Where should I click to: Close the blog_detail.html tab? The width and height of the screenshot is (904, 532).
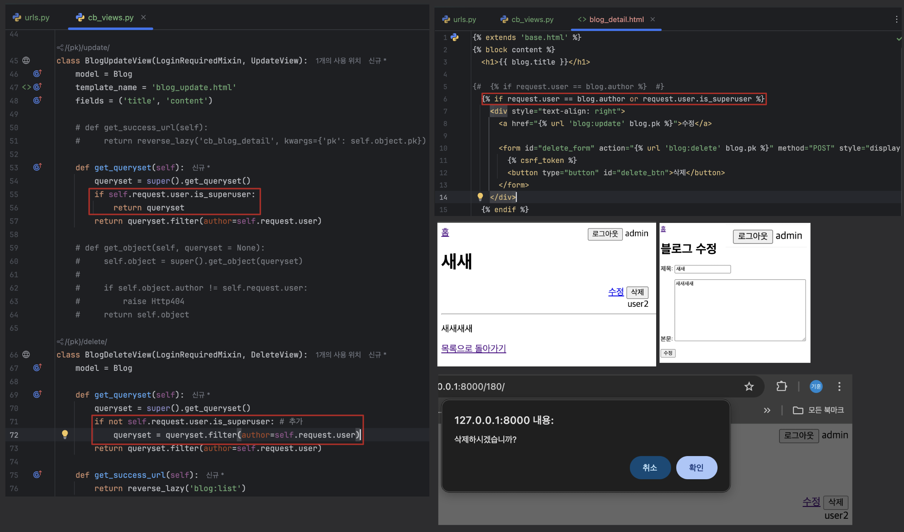tap(653, 19)
